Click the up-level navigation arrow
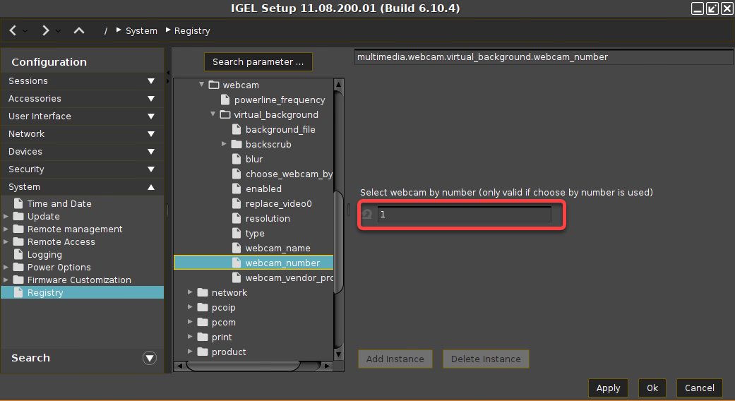Screen dimensions: 735x401 pyautogui.click(x=79, y=30)
